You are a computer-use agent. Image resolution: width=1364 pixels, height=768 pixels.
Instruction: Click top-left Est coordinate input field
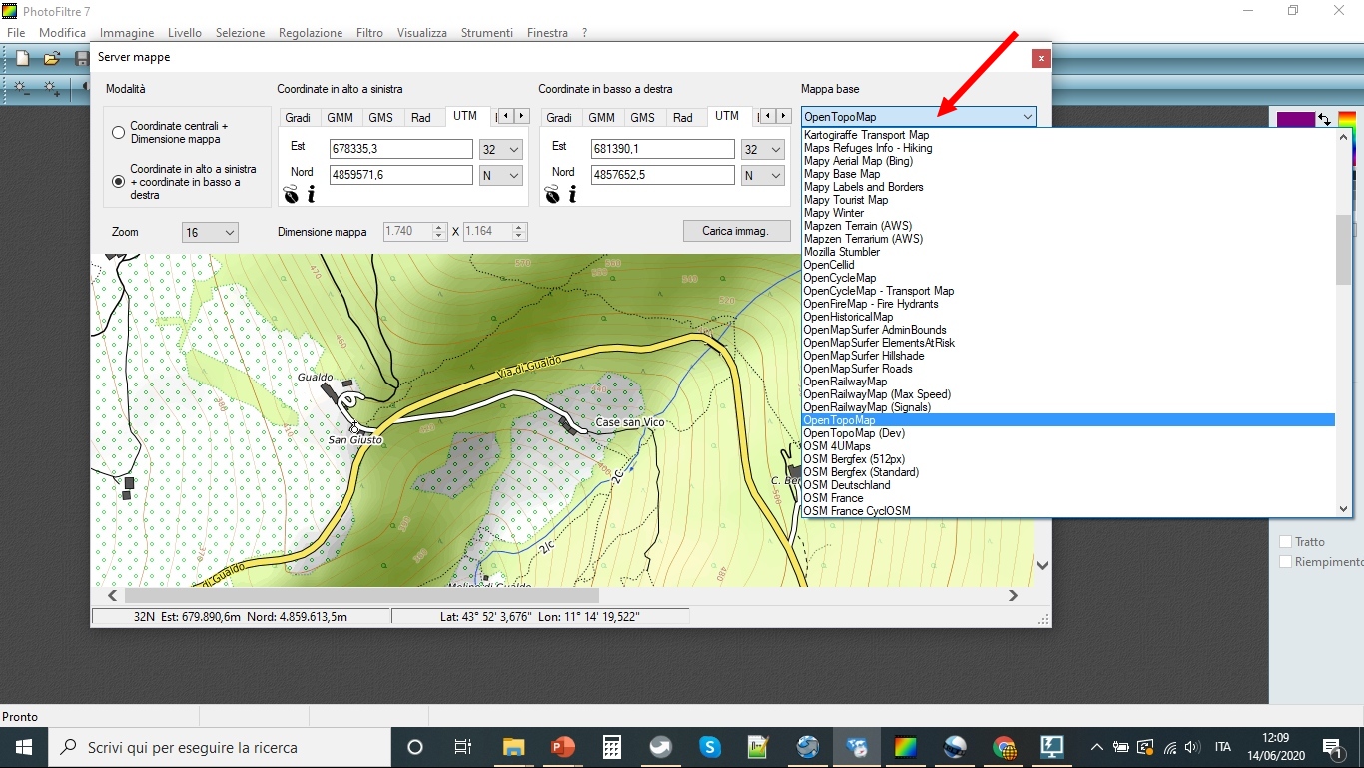(x=400, y=149)
